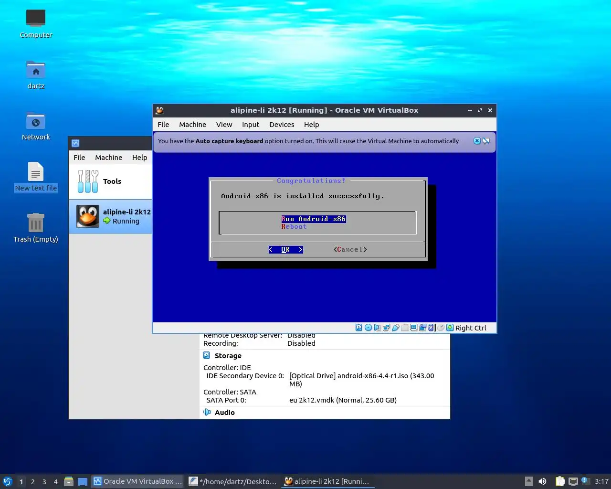Click the volume speaker tray icon
This screenshot has width=611, height=489.
pos(542,481)
